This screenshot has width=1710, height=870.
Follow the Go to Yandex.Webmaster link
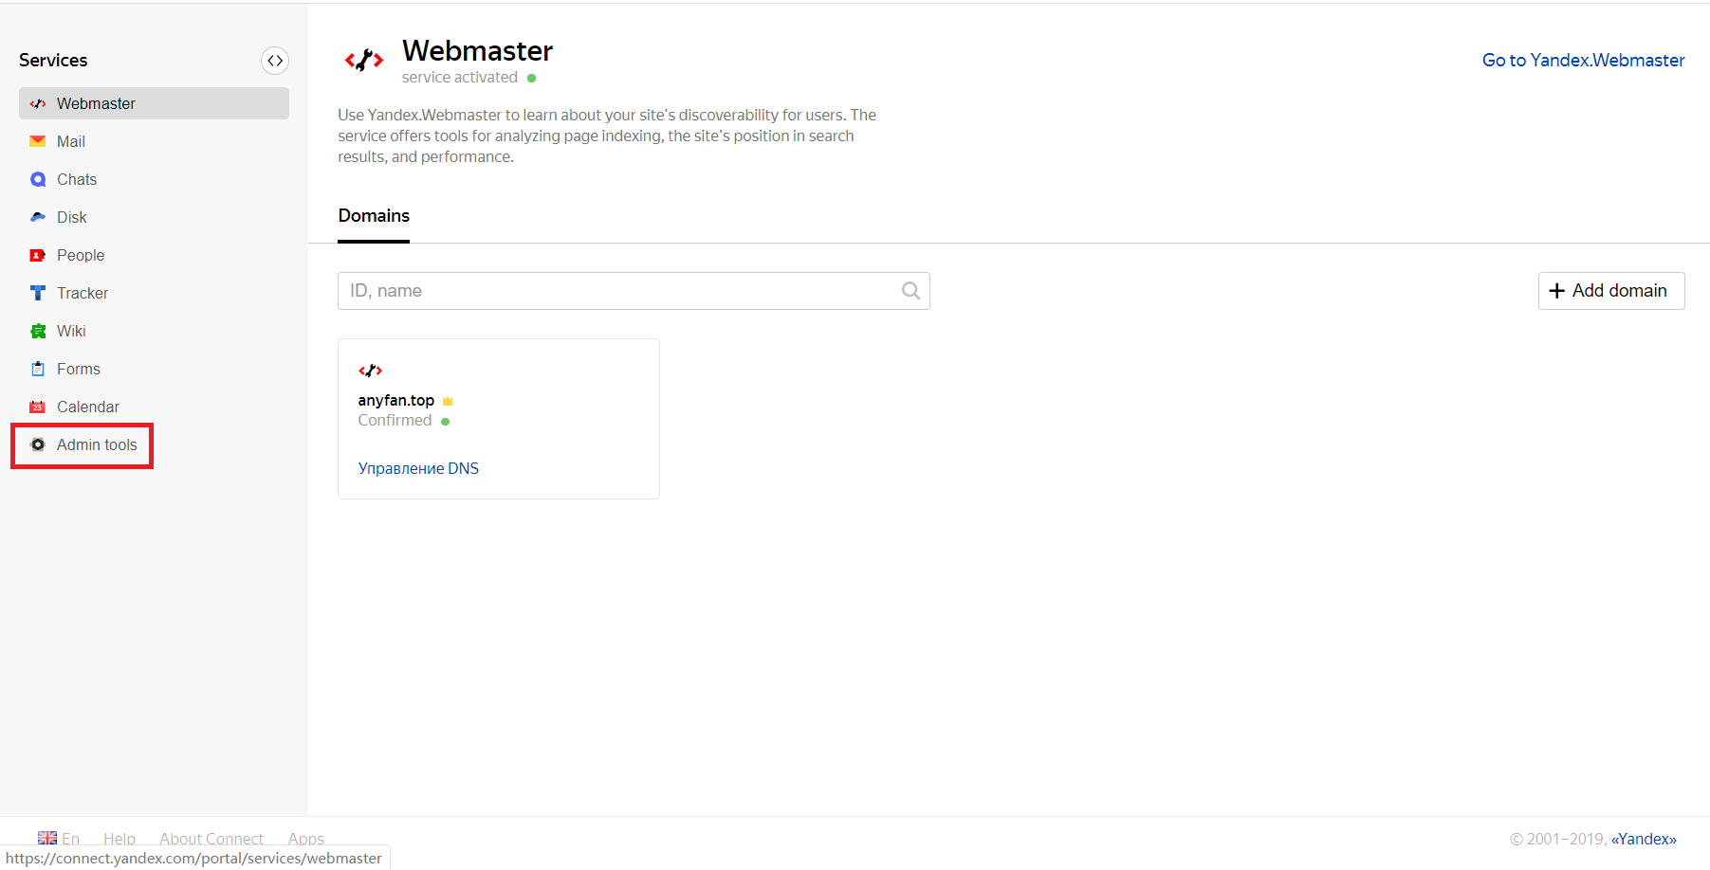[x=1583, y=61]
